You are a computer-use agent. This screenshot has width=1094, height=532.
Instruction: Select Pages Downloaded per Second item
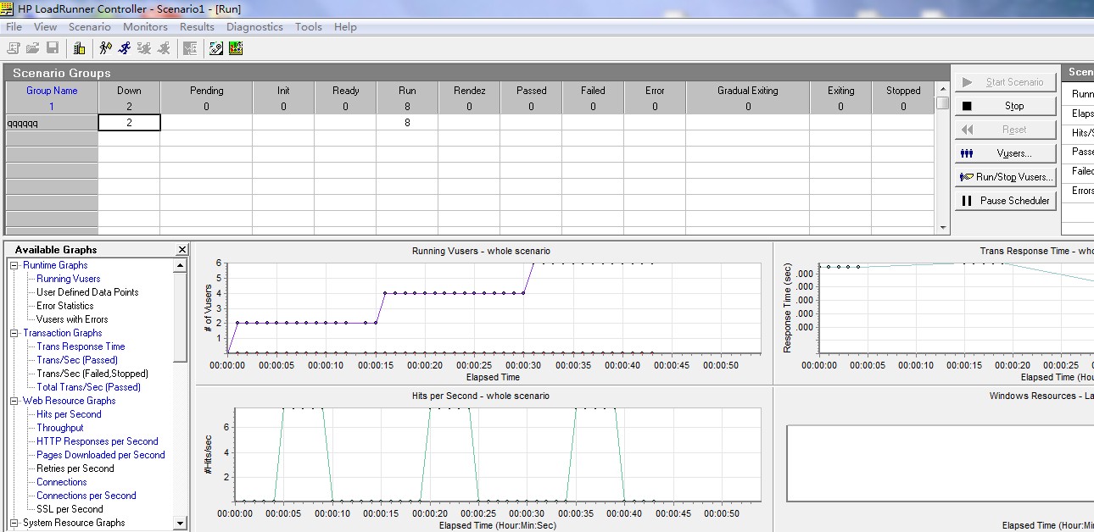pyautogui.click(x=101, y=455)
